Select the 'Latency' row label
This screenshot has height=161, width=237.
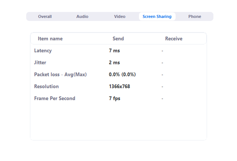(43, 51)
